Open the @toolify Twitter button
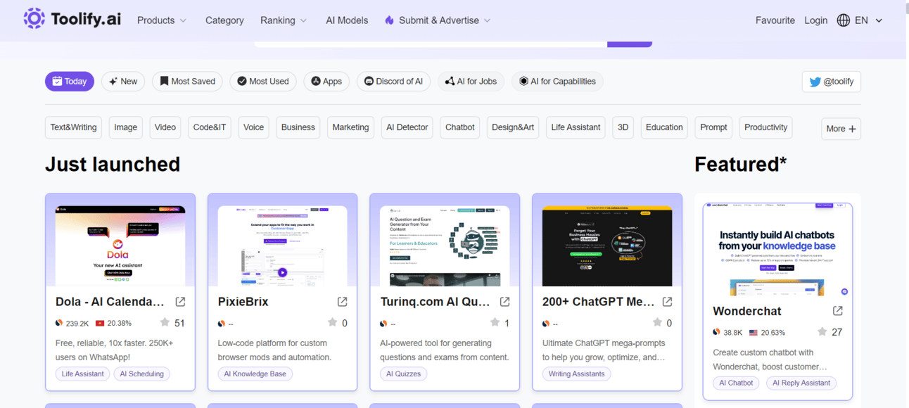The width and height of the screenshot is (909, 408). (x=832, y=82)
